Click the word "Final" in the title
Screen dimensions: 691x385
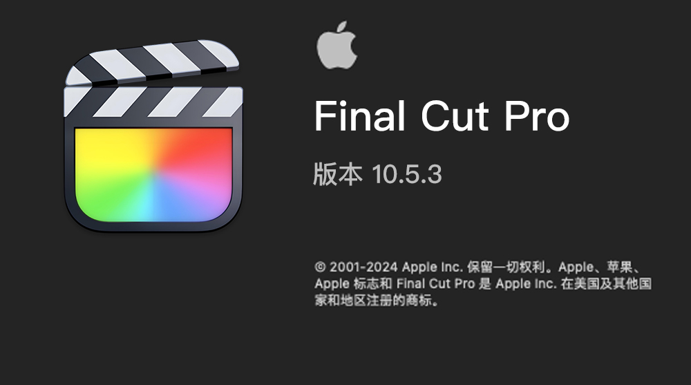pos(359,115)
